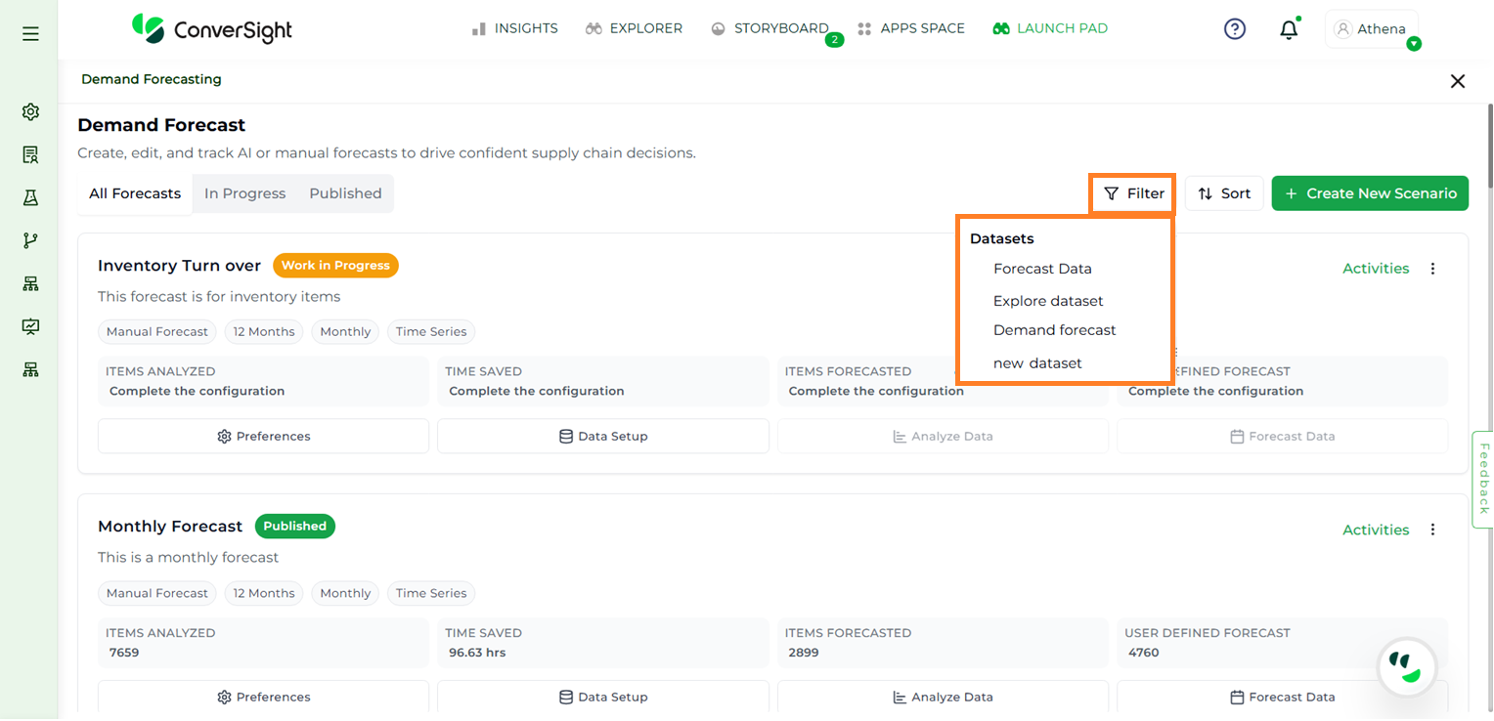Click the settings gear icon in the sidebar

30,112
